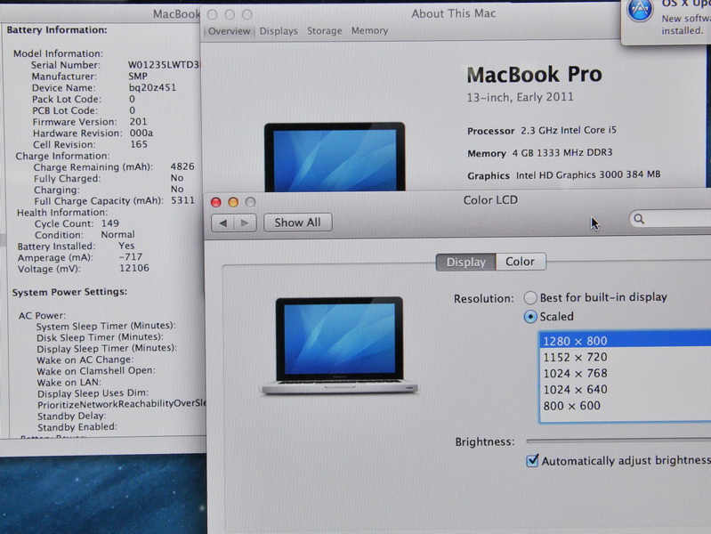The image size is (711, 534).
Task: Select the 1280 × 800 resolution
Action: coord(626,340)
